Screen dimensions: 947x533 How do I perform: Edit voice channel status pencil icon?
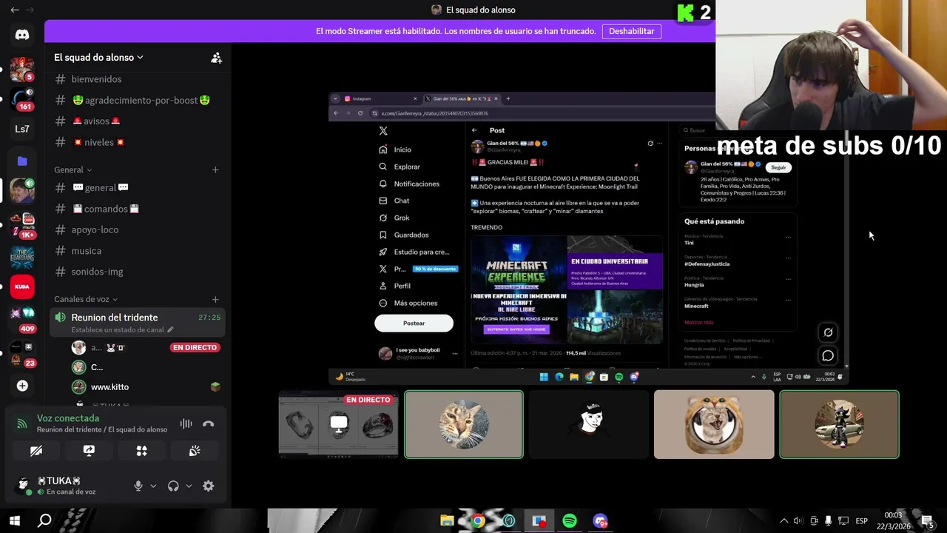click(170, 329)
